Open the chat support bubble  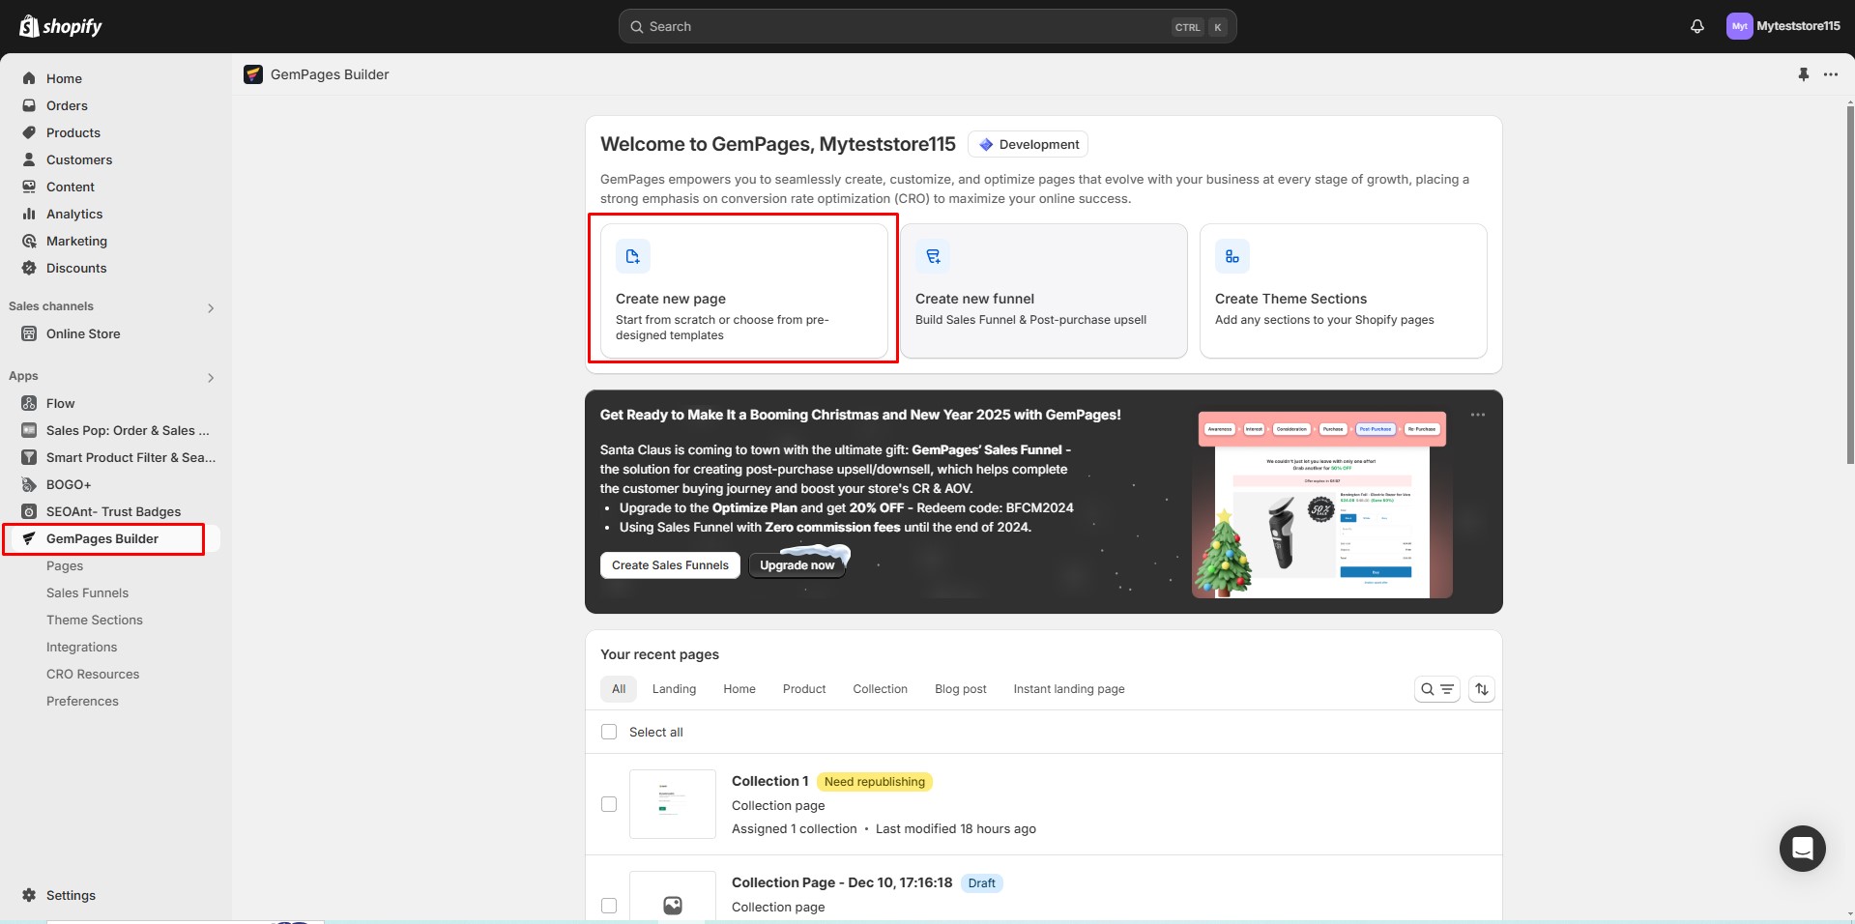tap(1801, 848)
